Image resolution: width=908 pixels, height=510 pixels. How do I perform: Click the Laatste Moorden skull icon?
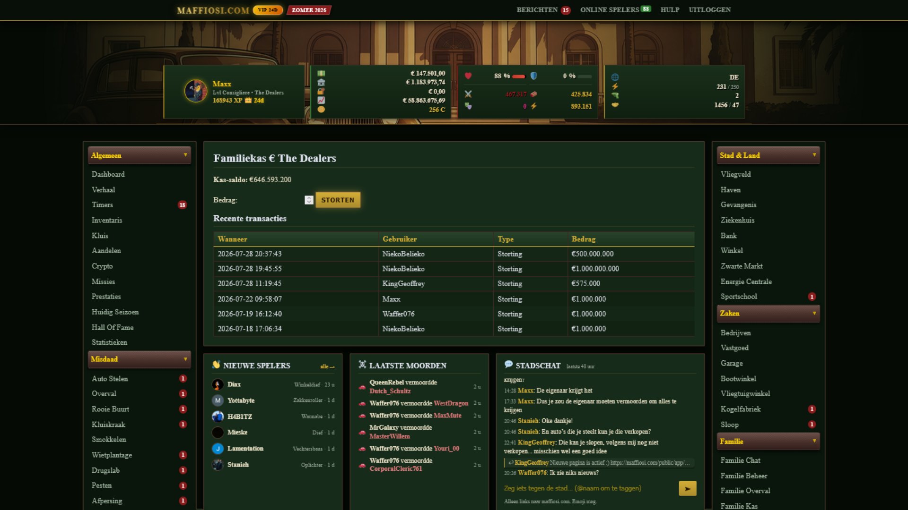click(x=362, y=365)
